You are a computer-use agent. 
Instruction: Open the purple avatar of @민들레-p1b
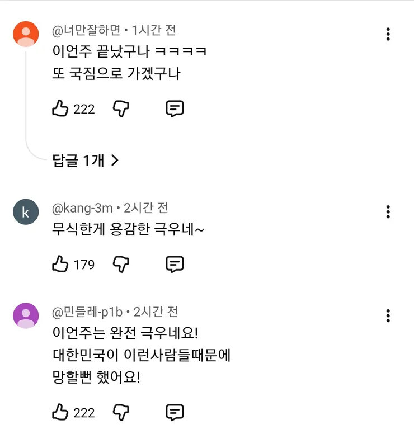point(26,316)
